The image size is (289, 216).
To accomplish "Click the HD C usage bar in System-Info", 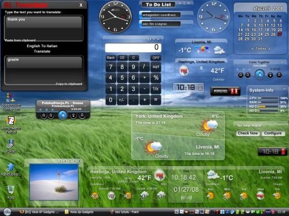I will 268,107.
